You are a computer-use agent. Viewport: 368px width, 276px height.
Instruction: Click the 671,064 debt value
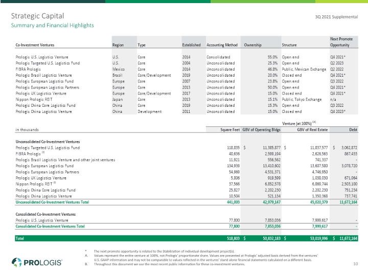point(351,178)
